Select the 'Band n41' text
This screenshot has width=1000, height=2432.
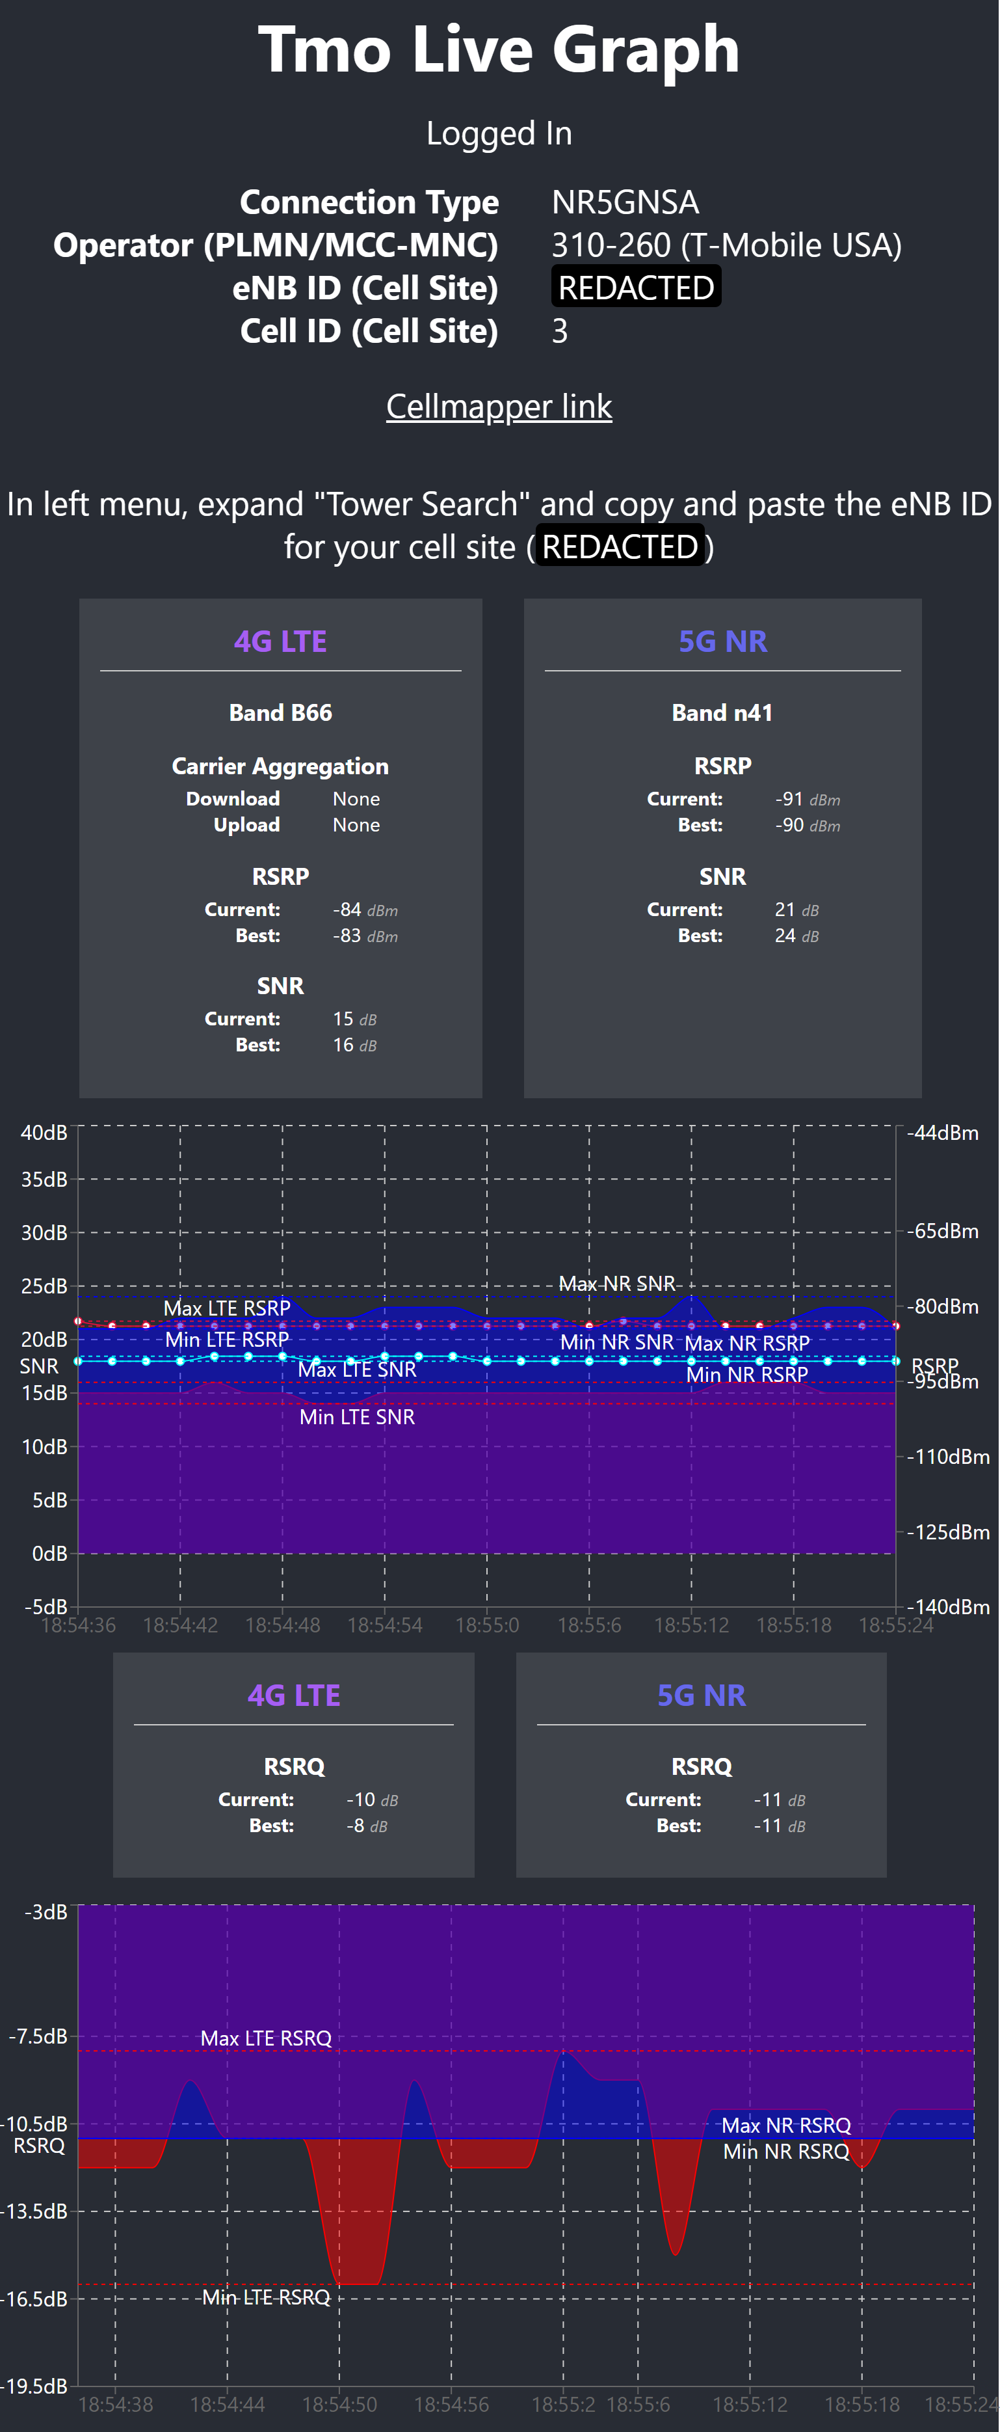[x=722, y=713]
